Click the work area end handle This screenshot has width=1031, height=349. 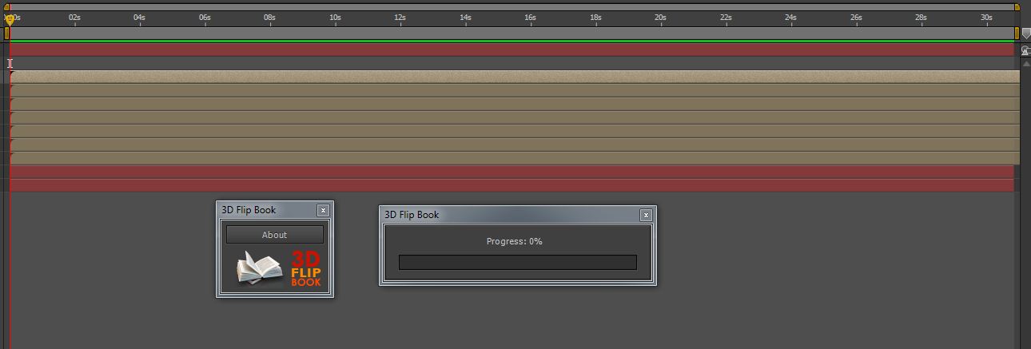(x=1017, y=33)
